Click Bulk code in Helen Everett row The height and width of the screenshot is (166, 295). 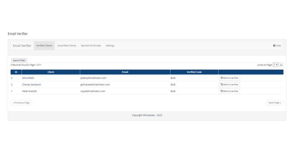point(173,91)
